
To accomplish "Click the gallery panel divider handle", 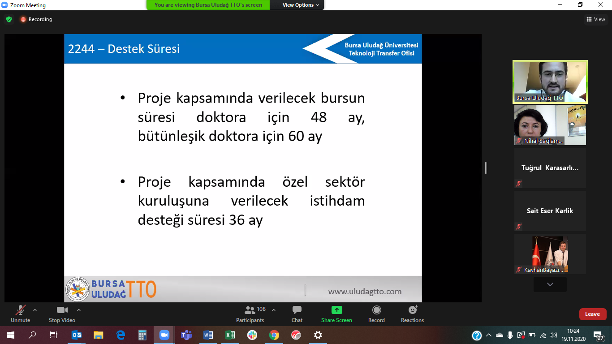I will click(x=486, y=168).
